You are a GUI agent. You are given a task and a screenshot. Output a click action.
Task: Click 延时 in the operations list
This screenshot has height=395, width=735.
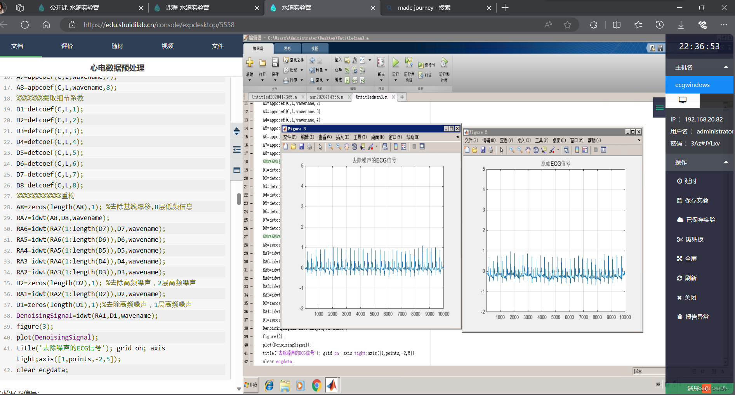click(x=686, y=181)
